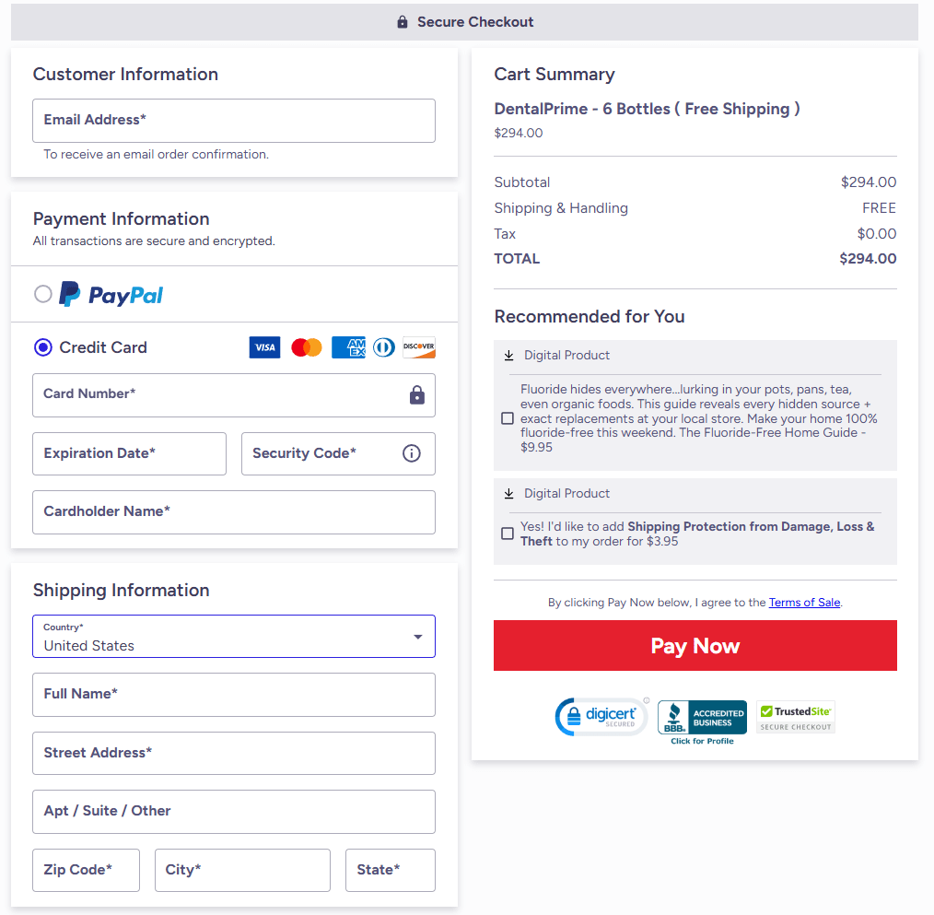Click the Mastercard icon
The height and width of the screenshot is (915, 934).
[306, 347]
